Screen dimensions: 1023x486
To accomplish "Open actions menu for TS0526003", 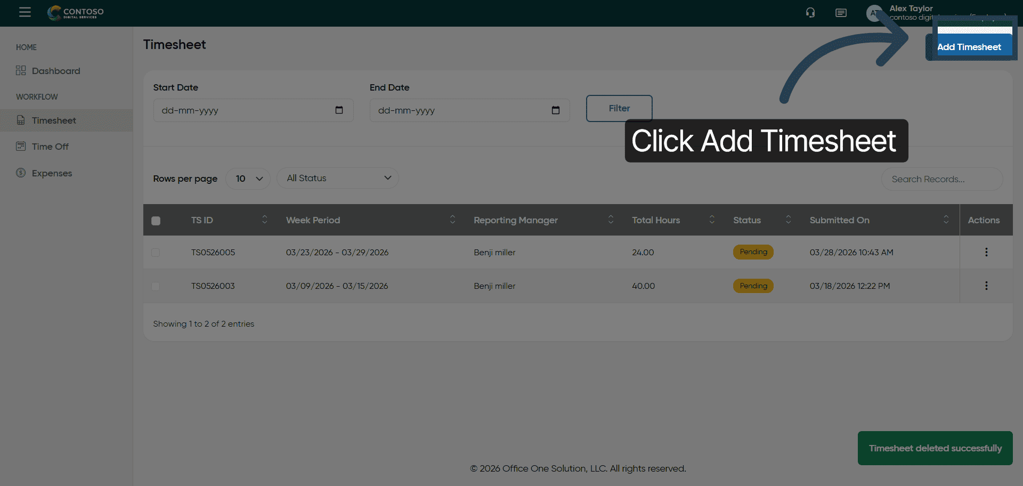I will (986, 286).
